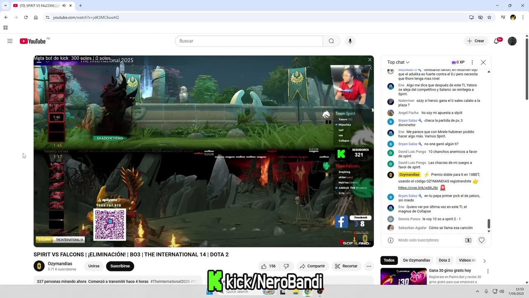Open the Gana 30 giros ad thumbnail
Screen dimensions: 529x298
pos(404,276)
